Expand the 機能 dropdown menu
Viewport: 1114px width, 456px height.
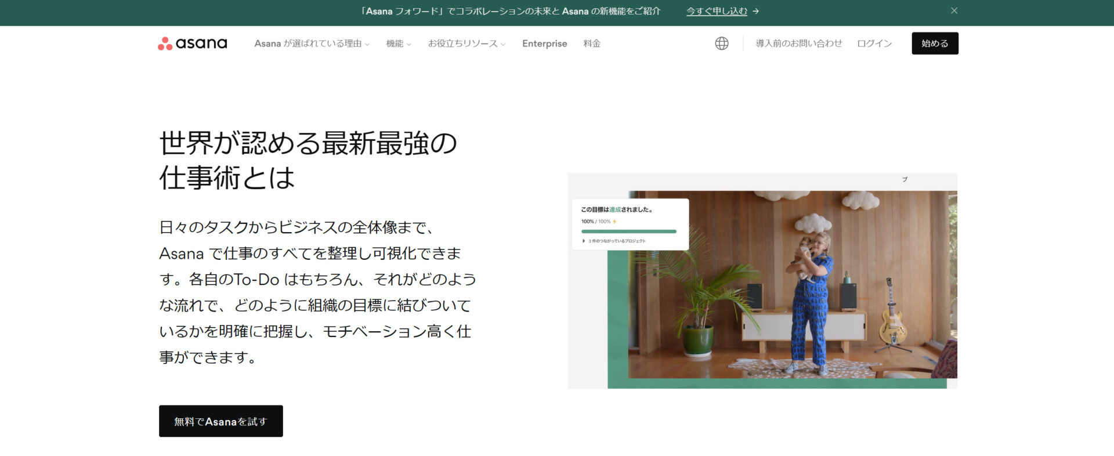coord(399,44)
